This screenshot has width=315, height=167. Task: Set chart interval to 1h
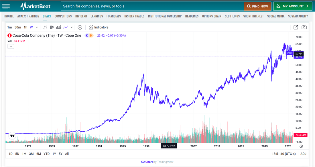coord(25,27)
